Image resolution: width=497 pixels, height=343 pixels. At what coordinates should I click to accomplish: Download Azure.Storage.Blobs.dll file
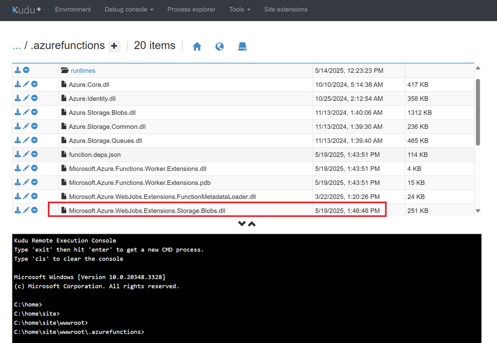pyautogui.click(x=18, y=112)
